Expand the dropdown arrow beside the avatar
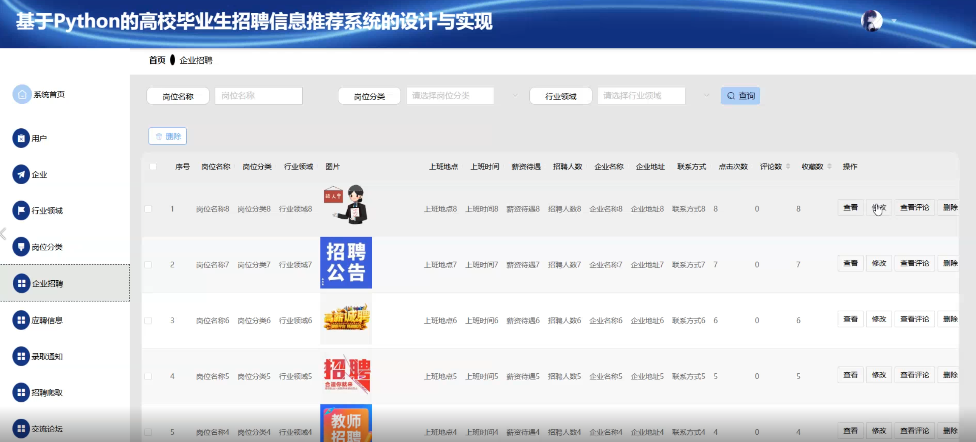 tap(894, 21)
